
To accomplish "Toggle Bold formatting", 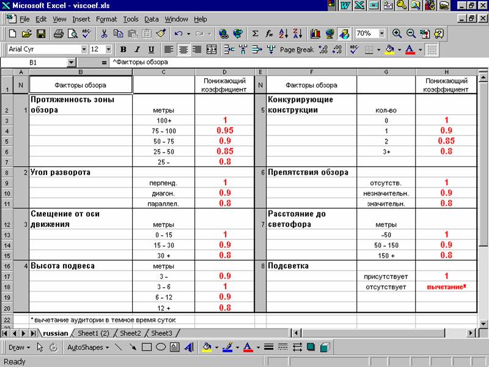I will pyautogui.click(x=123, y=49).
